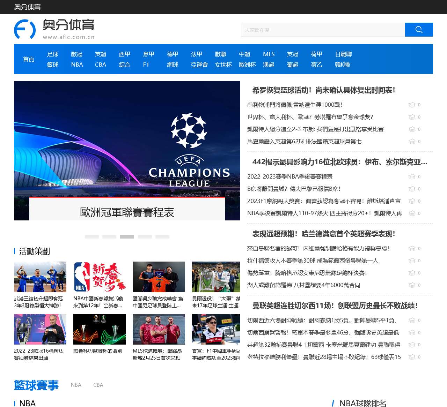This screenshot has height=407, width=447.
Task: Click comment icon beside 凱爾特人總分追至2-3 headline
Action: tap(412, 129)
